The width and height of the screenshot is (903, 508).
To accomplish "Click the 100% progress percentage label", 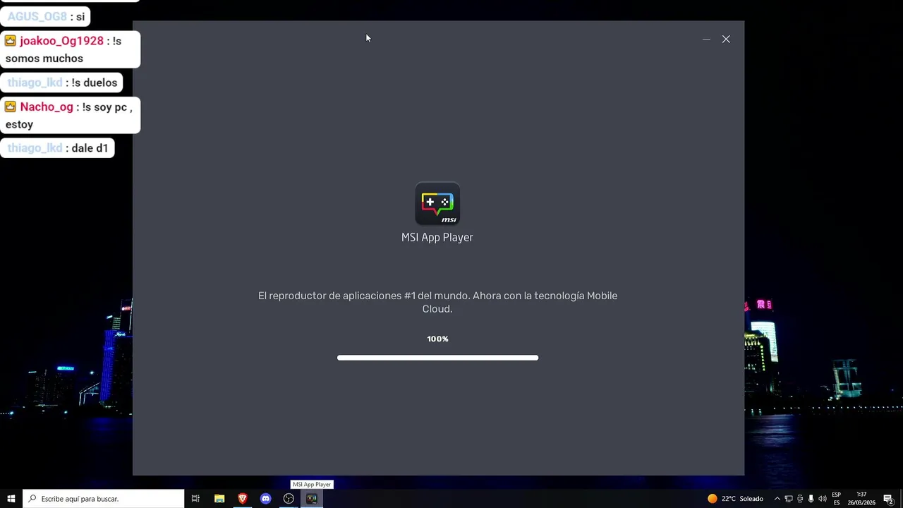I will [x=437, y=339].
